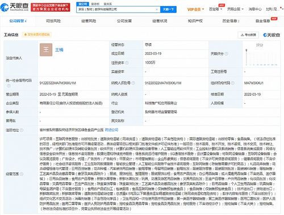Select the 成立日期 value 2022-03-19
Viewport: 284px width, 215px height.
click(153, 54)
